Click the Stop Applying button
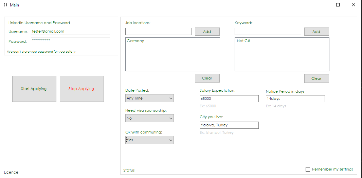This screenshot has height=178, width=362. (82, 89)
